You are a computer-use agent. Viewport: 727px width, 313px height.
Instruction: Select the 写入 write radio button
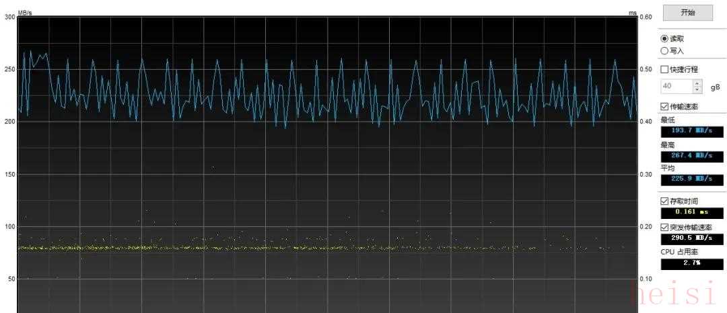tap(665, 50)
